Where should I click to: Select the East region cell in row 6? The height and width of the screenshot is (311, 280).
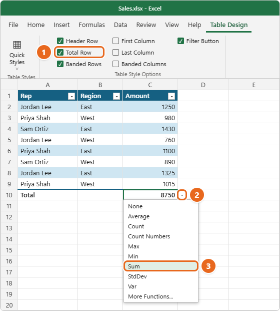click(x=100, y=151)
